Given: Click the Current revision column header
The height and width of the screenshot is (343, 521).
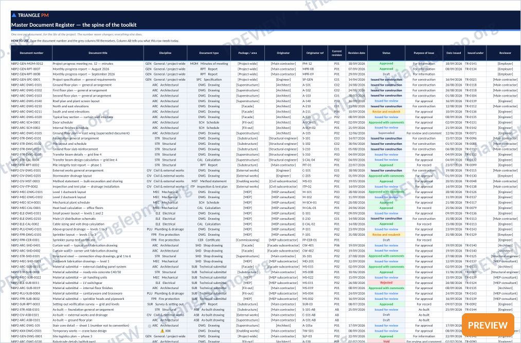Looking at the screenshot, I should pos(337,53).
